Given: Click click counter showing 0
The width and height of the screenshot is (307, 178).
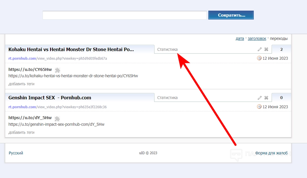Looking at the screenshot, I should click(x=281, y=98).
